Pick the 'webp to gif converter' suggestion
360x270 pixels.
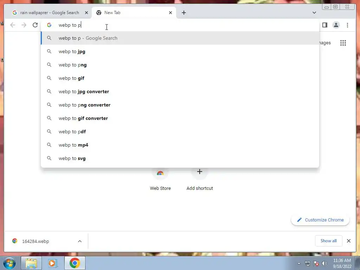[180, 118]
